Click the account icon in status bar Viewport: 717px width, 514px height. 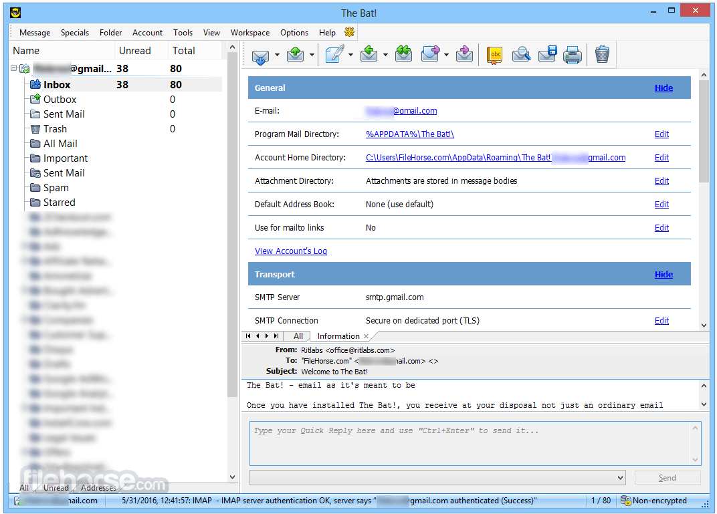pos(17,501)
